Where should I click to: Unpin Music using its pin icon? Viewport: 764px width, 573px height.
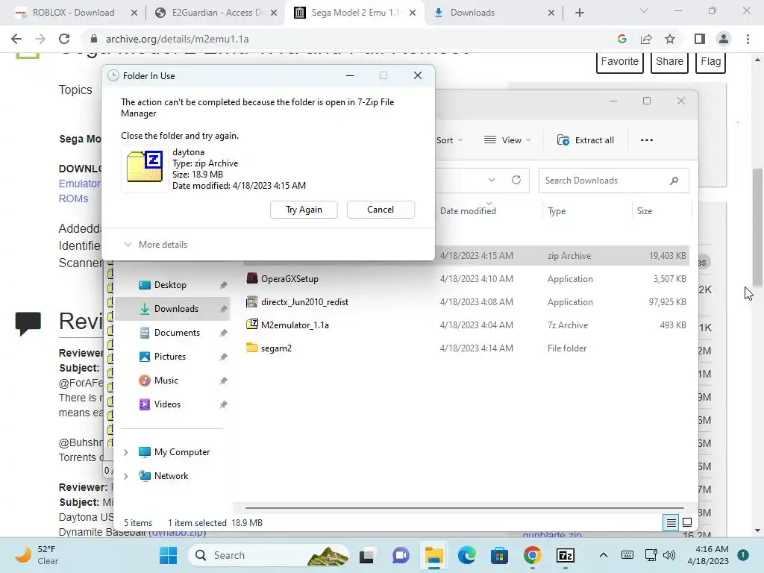click(223, 381)
